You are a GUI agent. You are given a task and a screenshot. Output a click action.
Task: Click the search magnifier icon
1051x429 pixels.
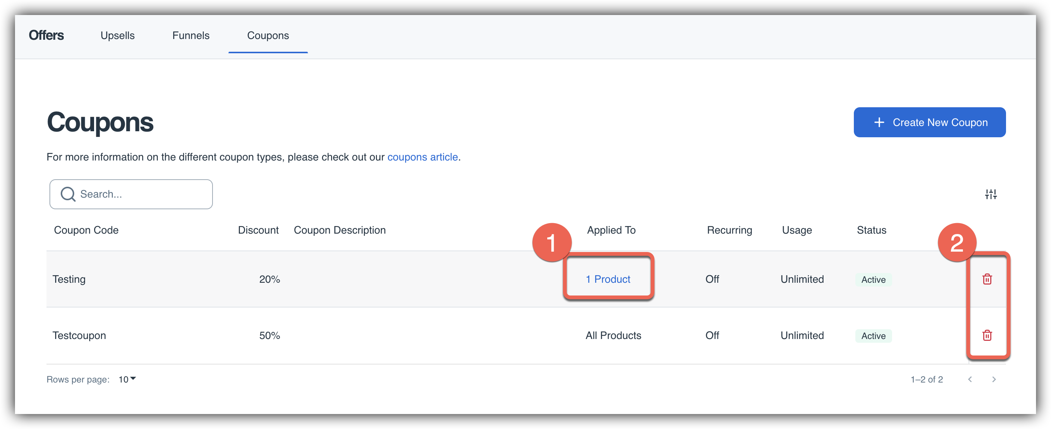pos(68,194)
